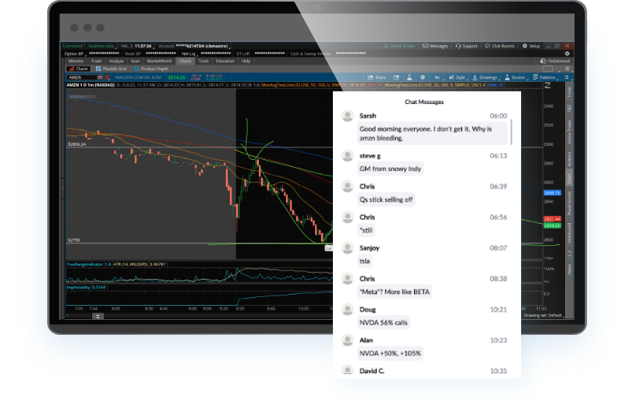Open the Account selector dropdown
632x416 pixels.
click(x=194, y=46)
